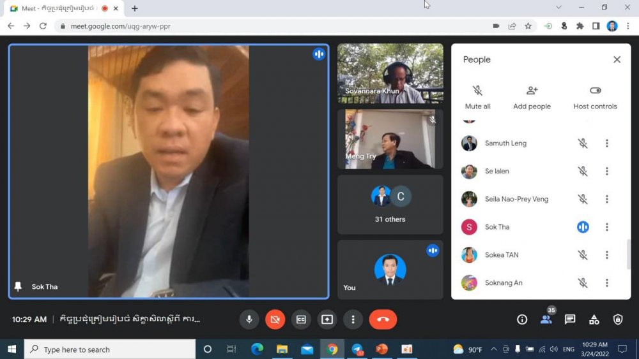Toggle closed captions
Image resolution: width=639 pixels, height=359 pixels.
(300, 319)
